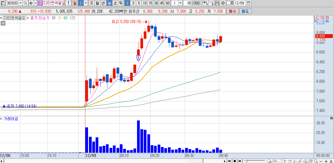Click the stock search magnifier icon
The image size is (334, 163).
pyautogui.click(x=25, y=3)
